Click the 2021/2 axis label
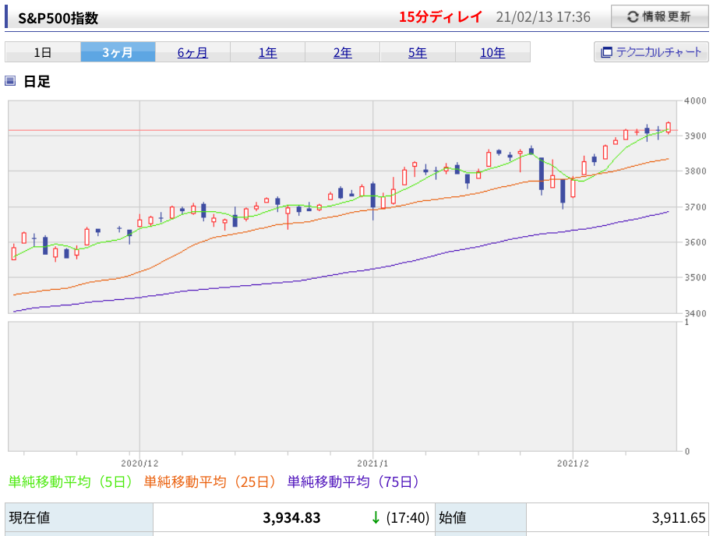 tap(573, 464)
